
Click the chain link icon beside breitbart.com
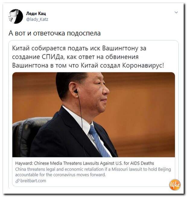coord(17,181)
